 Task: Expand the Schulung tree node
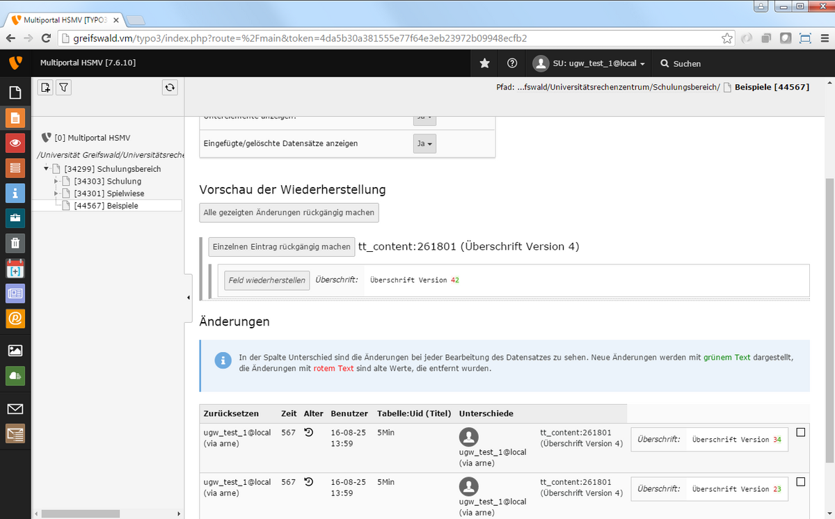[x=56, y=181]
